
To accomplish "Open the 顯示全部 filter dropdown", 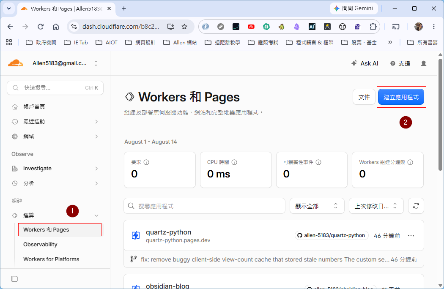I will [x=317, y=206].
